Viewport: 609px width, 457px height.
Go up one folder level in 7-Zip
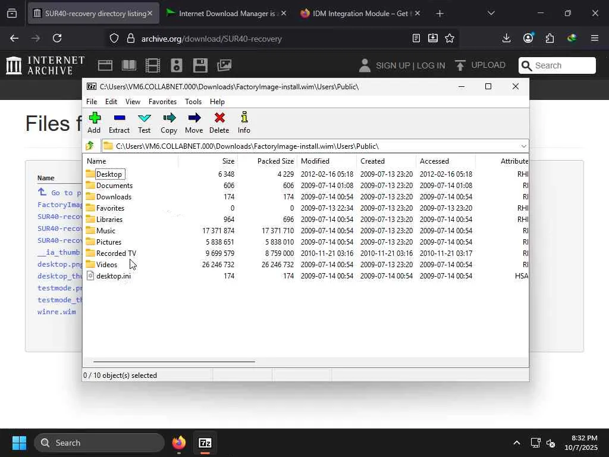point(90,146)
